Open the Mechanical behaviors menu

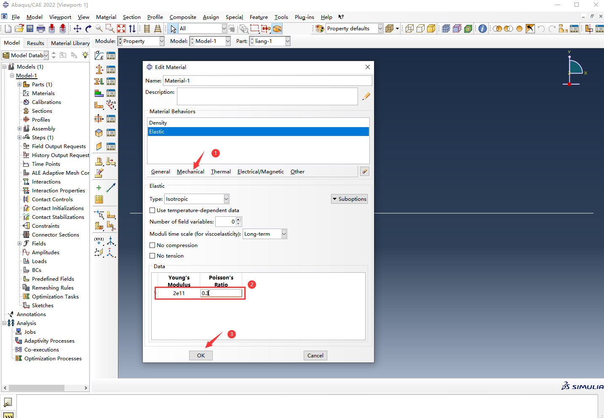[x=190, y=172]
